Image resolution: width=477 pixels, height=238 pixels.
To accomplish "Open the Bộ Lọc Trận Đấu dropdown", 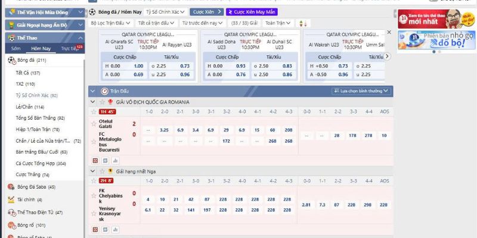I will (111, 23).
